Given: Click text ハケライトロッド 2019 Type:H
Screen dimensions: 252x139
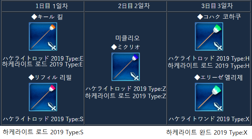Looking at the screenshot, I should click(209, 58).
